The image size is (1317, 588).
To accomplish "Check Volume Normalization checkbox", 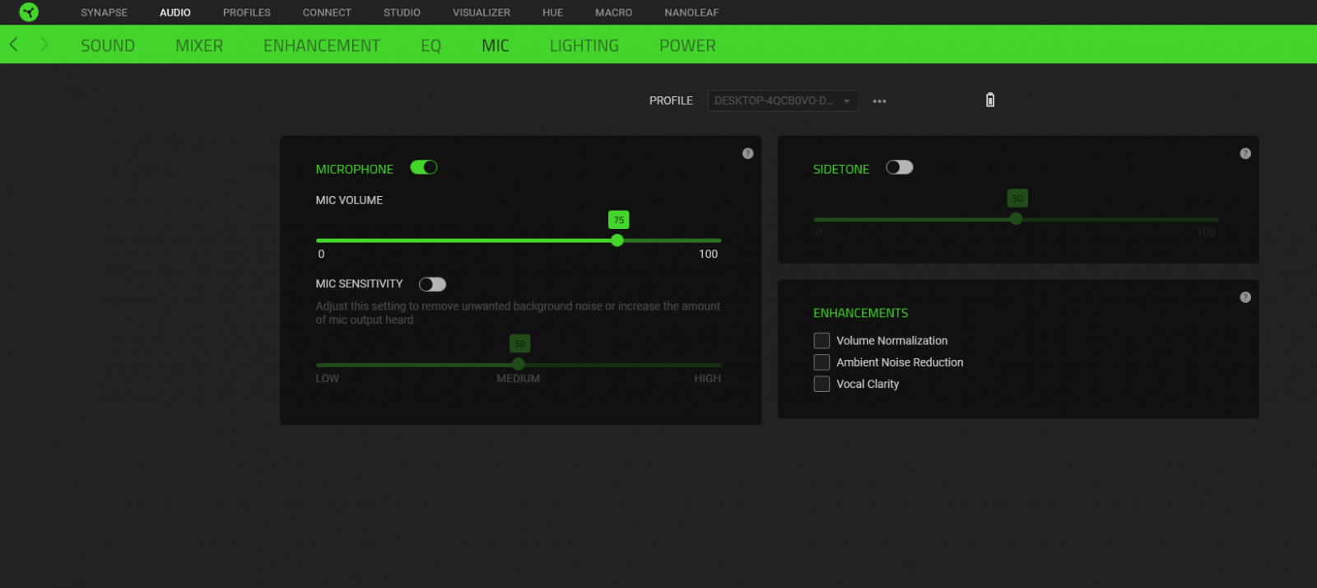I will [821, 341].
